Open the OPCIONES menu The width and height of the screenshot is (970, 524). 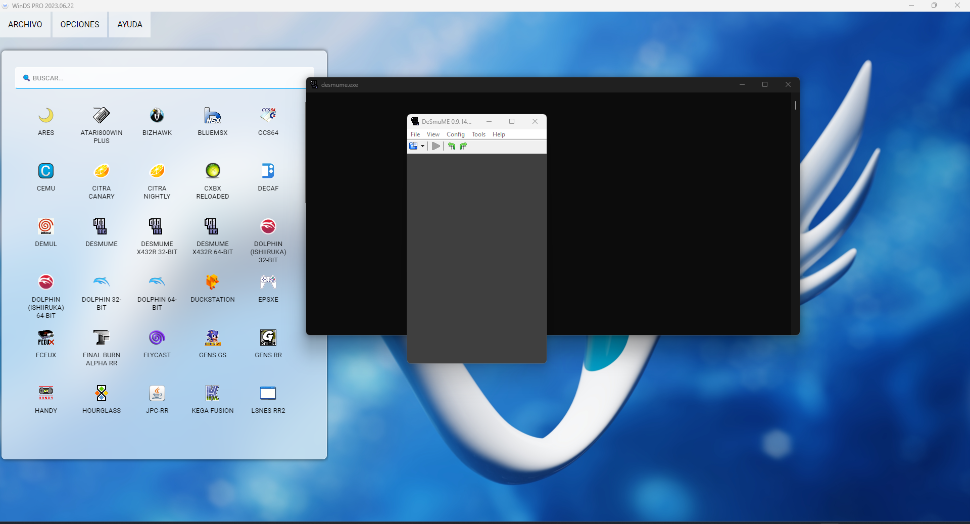(80, 25)
